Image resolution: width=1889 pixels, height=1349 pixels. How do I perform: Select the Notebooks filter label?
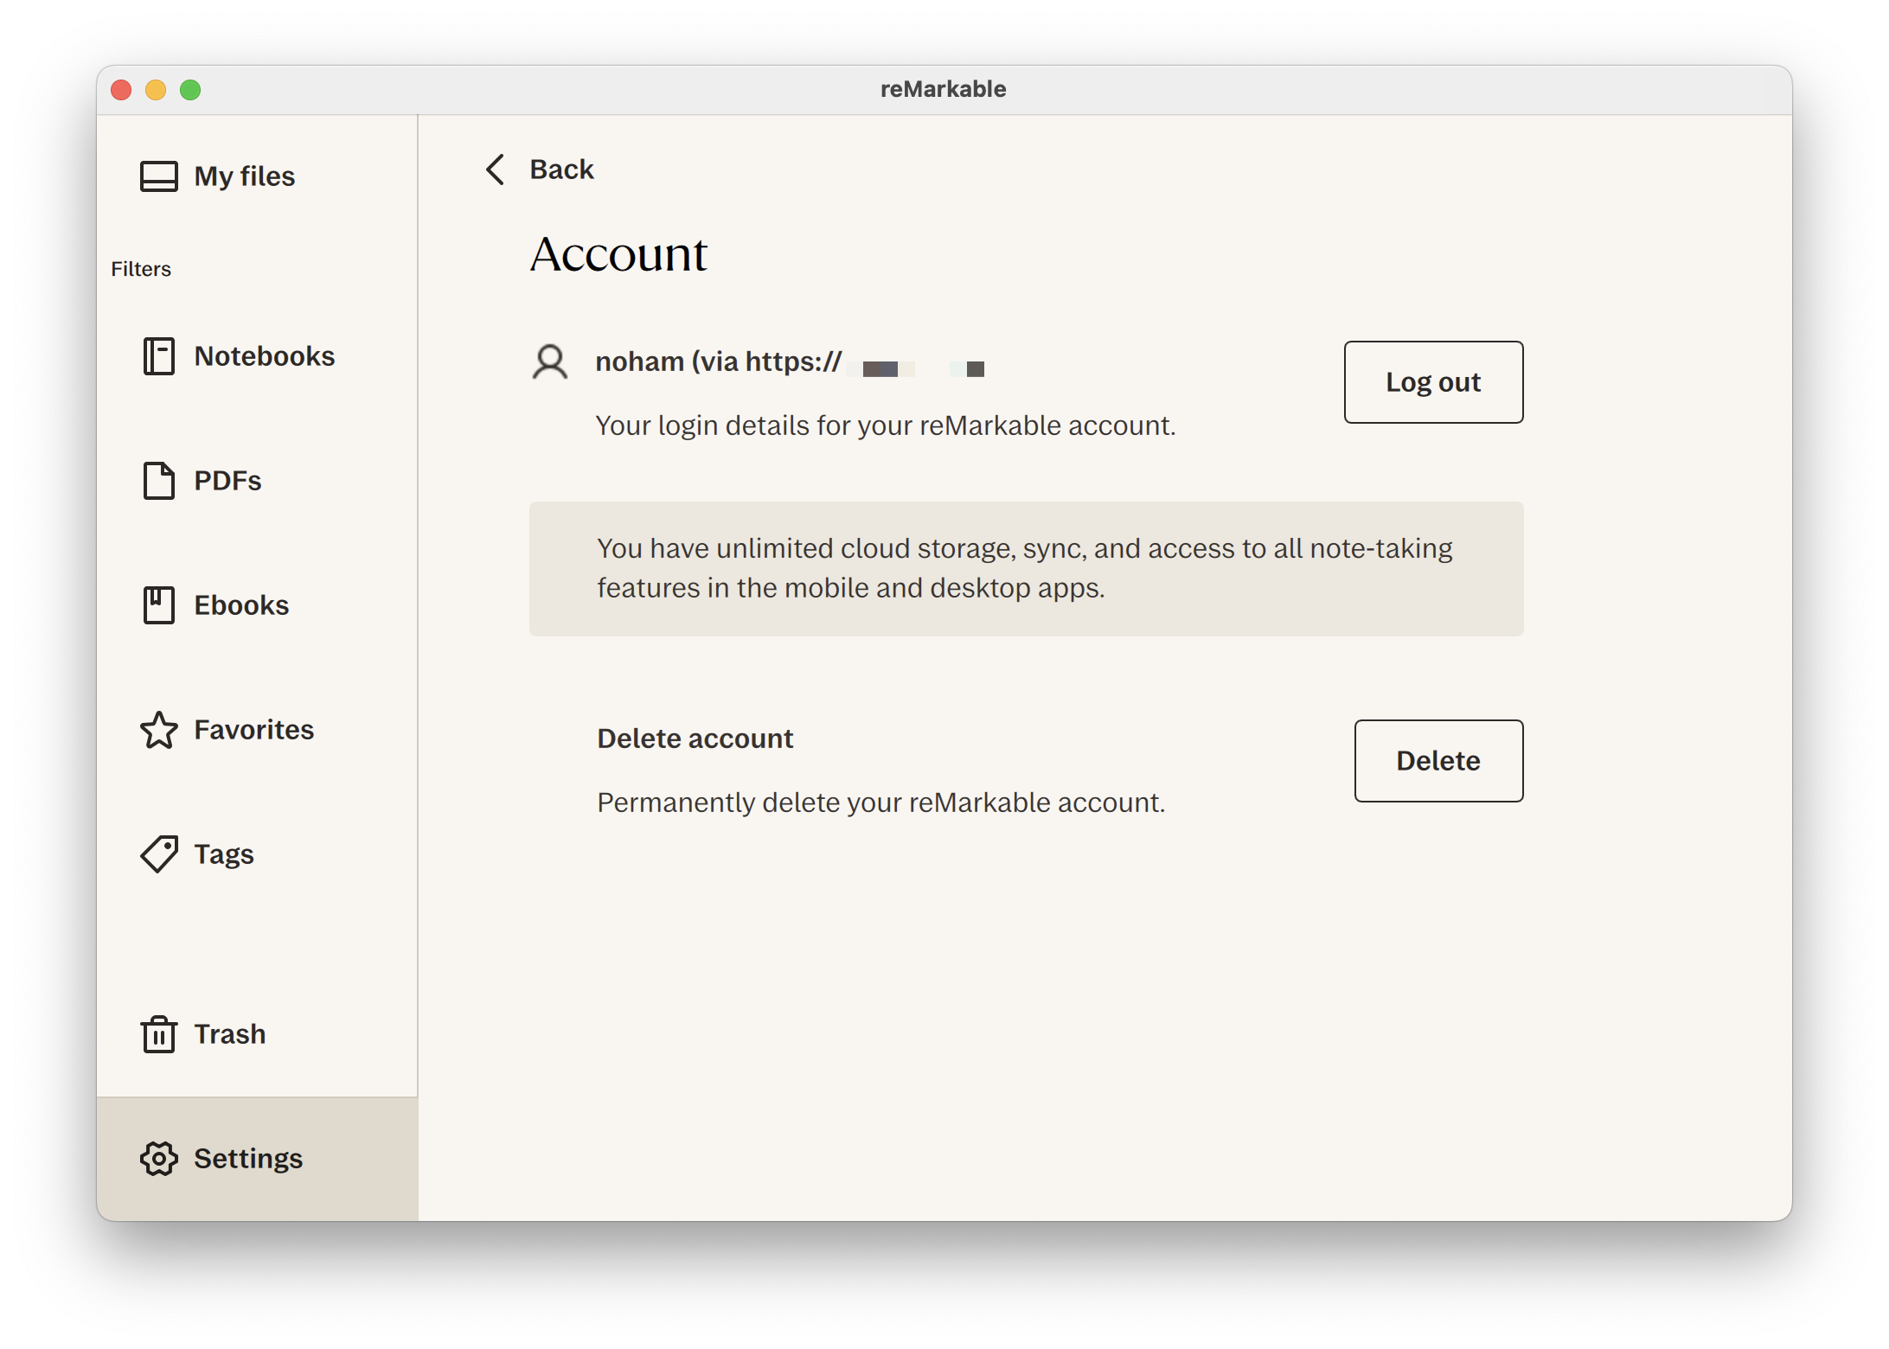pyautogui.click(x=264, y=356)
